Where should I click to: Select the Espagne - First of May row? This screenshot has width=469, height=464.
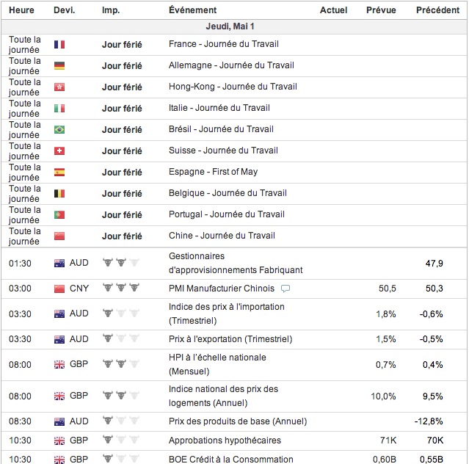click(213, 173)
